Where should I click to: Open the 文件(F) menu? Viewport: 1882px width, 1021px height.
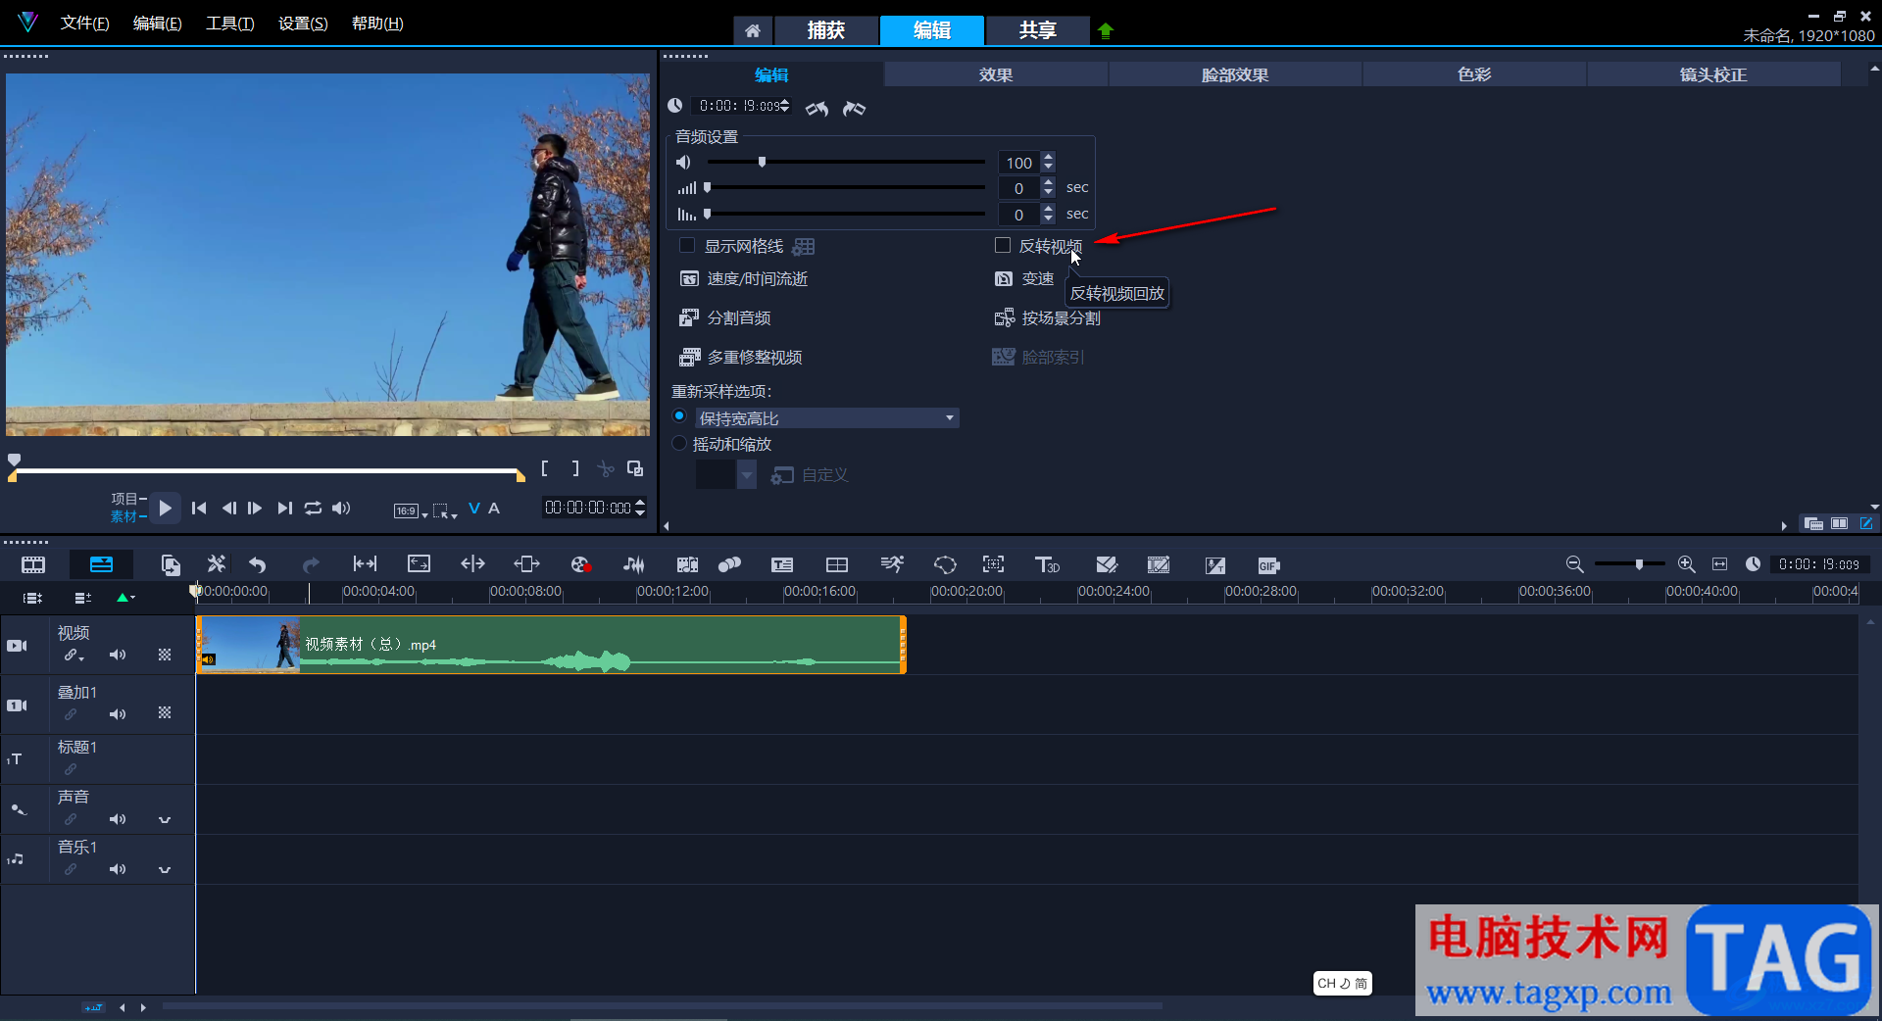85,24
